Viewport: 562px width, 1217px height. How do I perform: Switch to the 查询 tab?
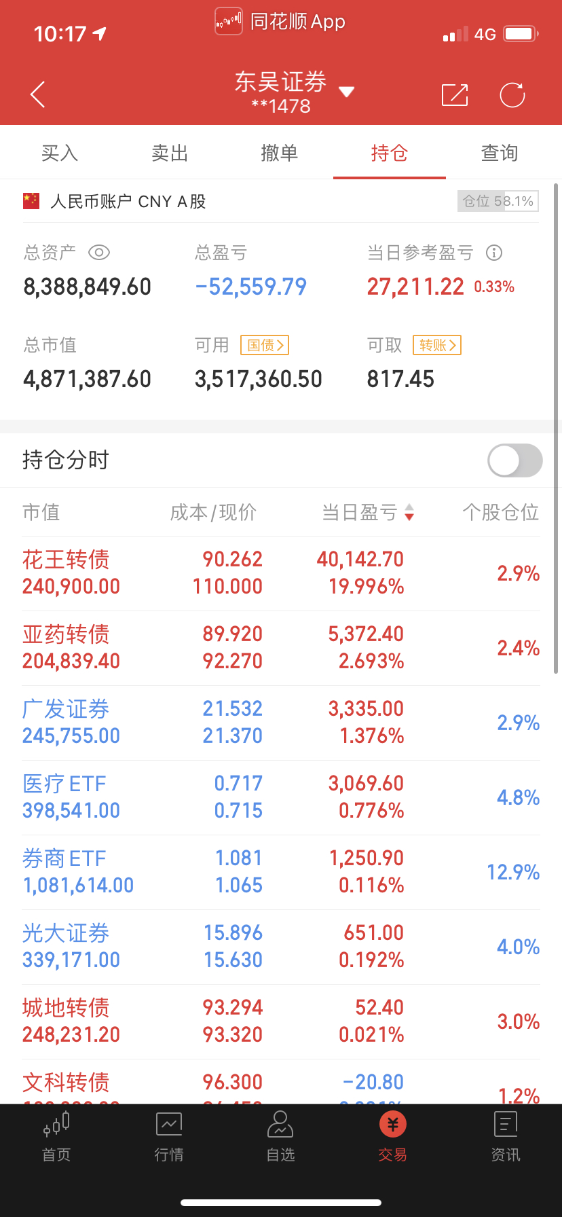(500, 153)
